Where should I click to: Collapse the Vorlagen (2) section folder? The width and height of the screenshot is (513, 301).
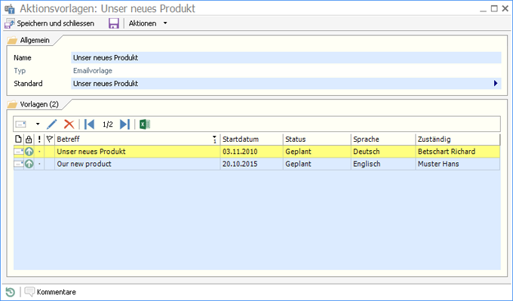pos(12,105)
